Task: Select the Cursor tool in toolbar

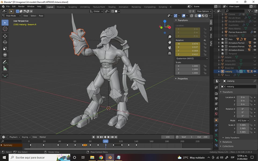Action: (5, 29)
